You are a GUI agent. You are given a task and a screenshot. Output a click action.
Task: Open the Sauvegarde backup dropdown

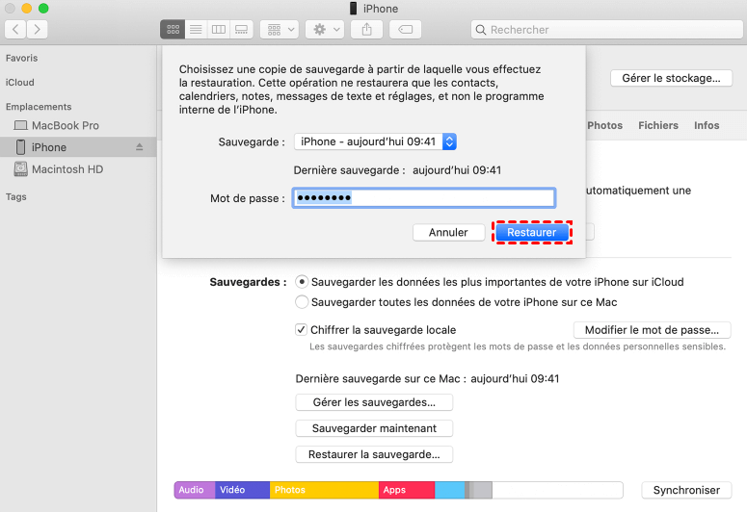point(375,141)
